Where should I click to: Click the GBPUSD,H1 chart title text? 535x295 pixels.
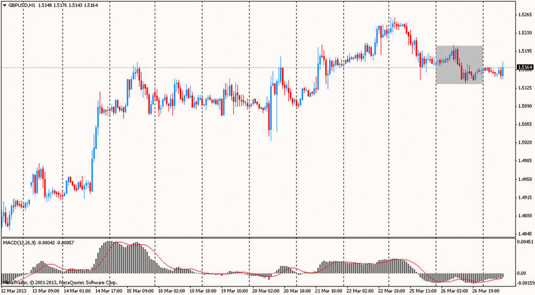point(21,5)
